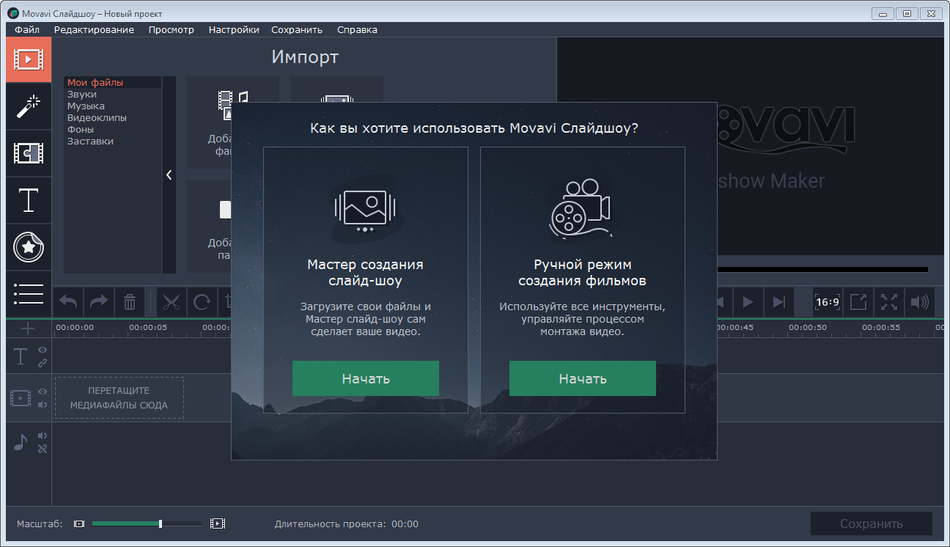Open the Настройки menu

pyautogui.click(x=233, y=30)
